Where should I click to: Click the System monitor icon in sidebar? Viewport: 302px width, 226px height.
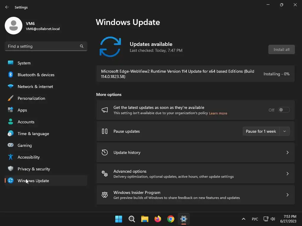click(x=11, y=63)
